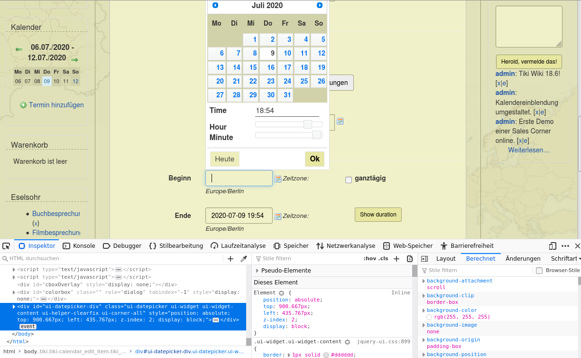Image resolution: width=581 pixels, height=358 pixels.
Task: Open Buchbesprechung link in Eselsohr
Action: point(56,214)
